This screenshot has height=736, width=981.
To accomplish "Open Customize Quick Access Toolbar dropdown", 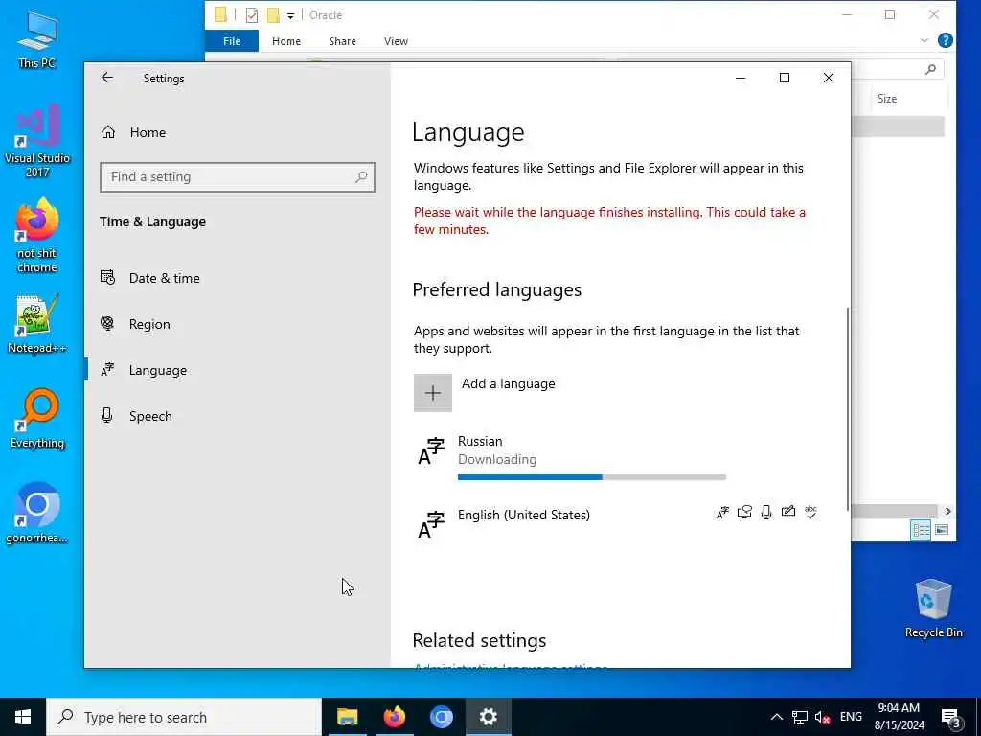I will (x=290, y=15).
